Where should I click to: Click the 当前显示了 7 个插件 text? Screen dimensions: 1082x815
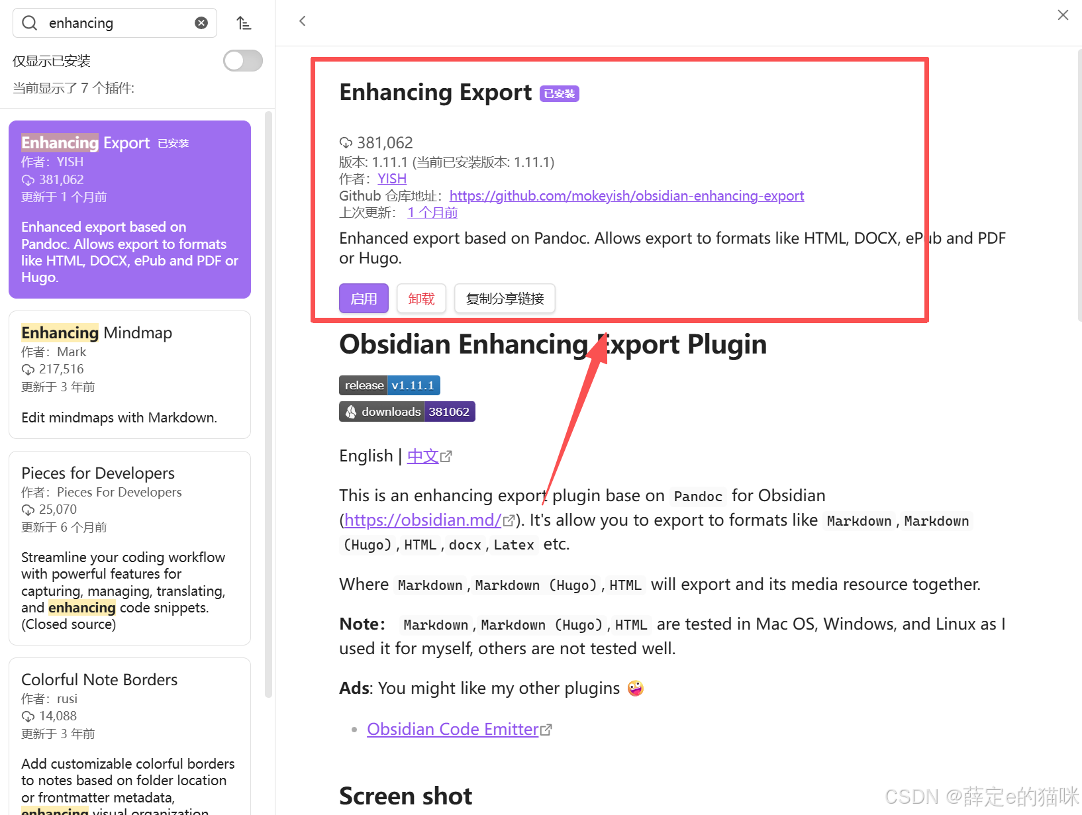point(74,88)
